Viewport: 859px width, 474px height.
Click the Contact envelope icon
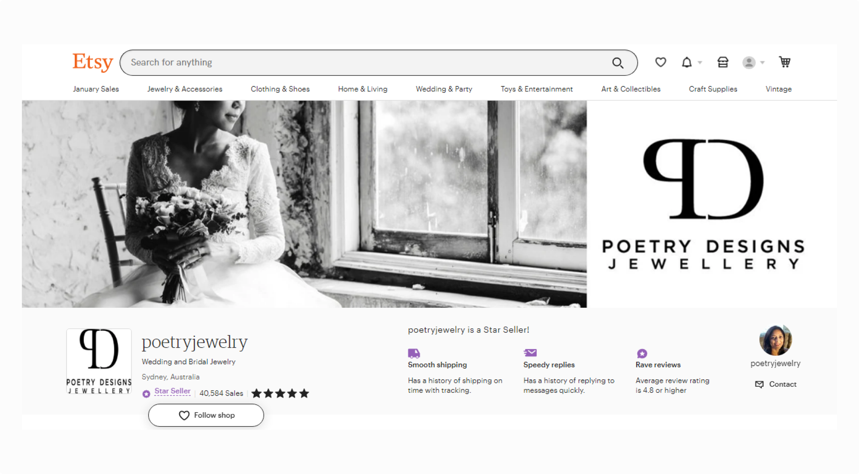759,384
